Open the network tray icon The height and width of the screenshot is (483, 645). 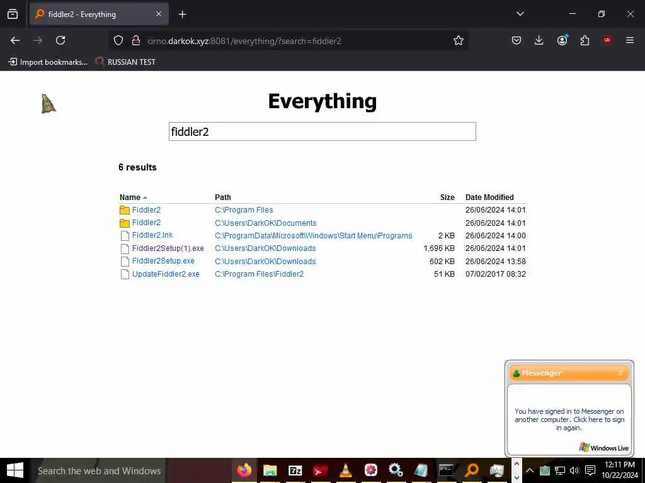[559, 470]
